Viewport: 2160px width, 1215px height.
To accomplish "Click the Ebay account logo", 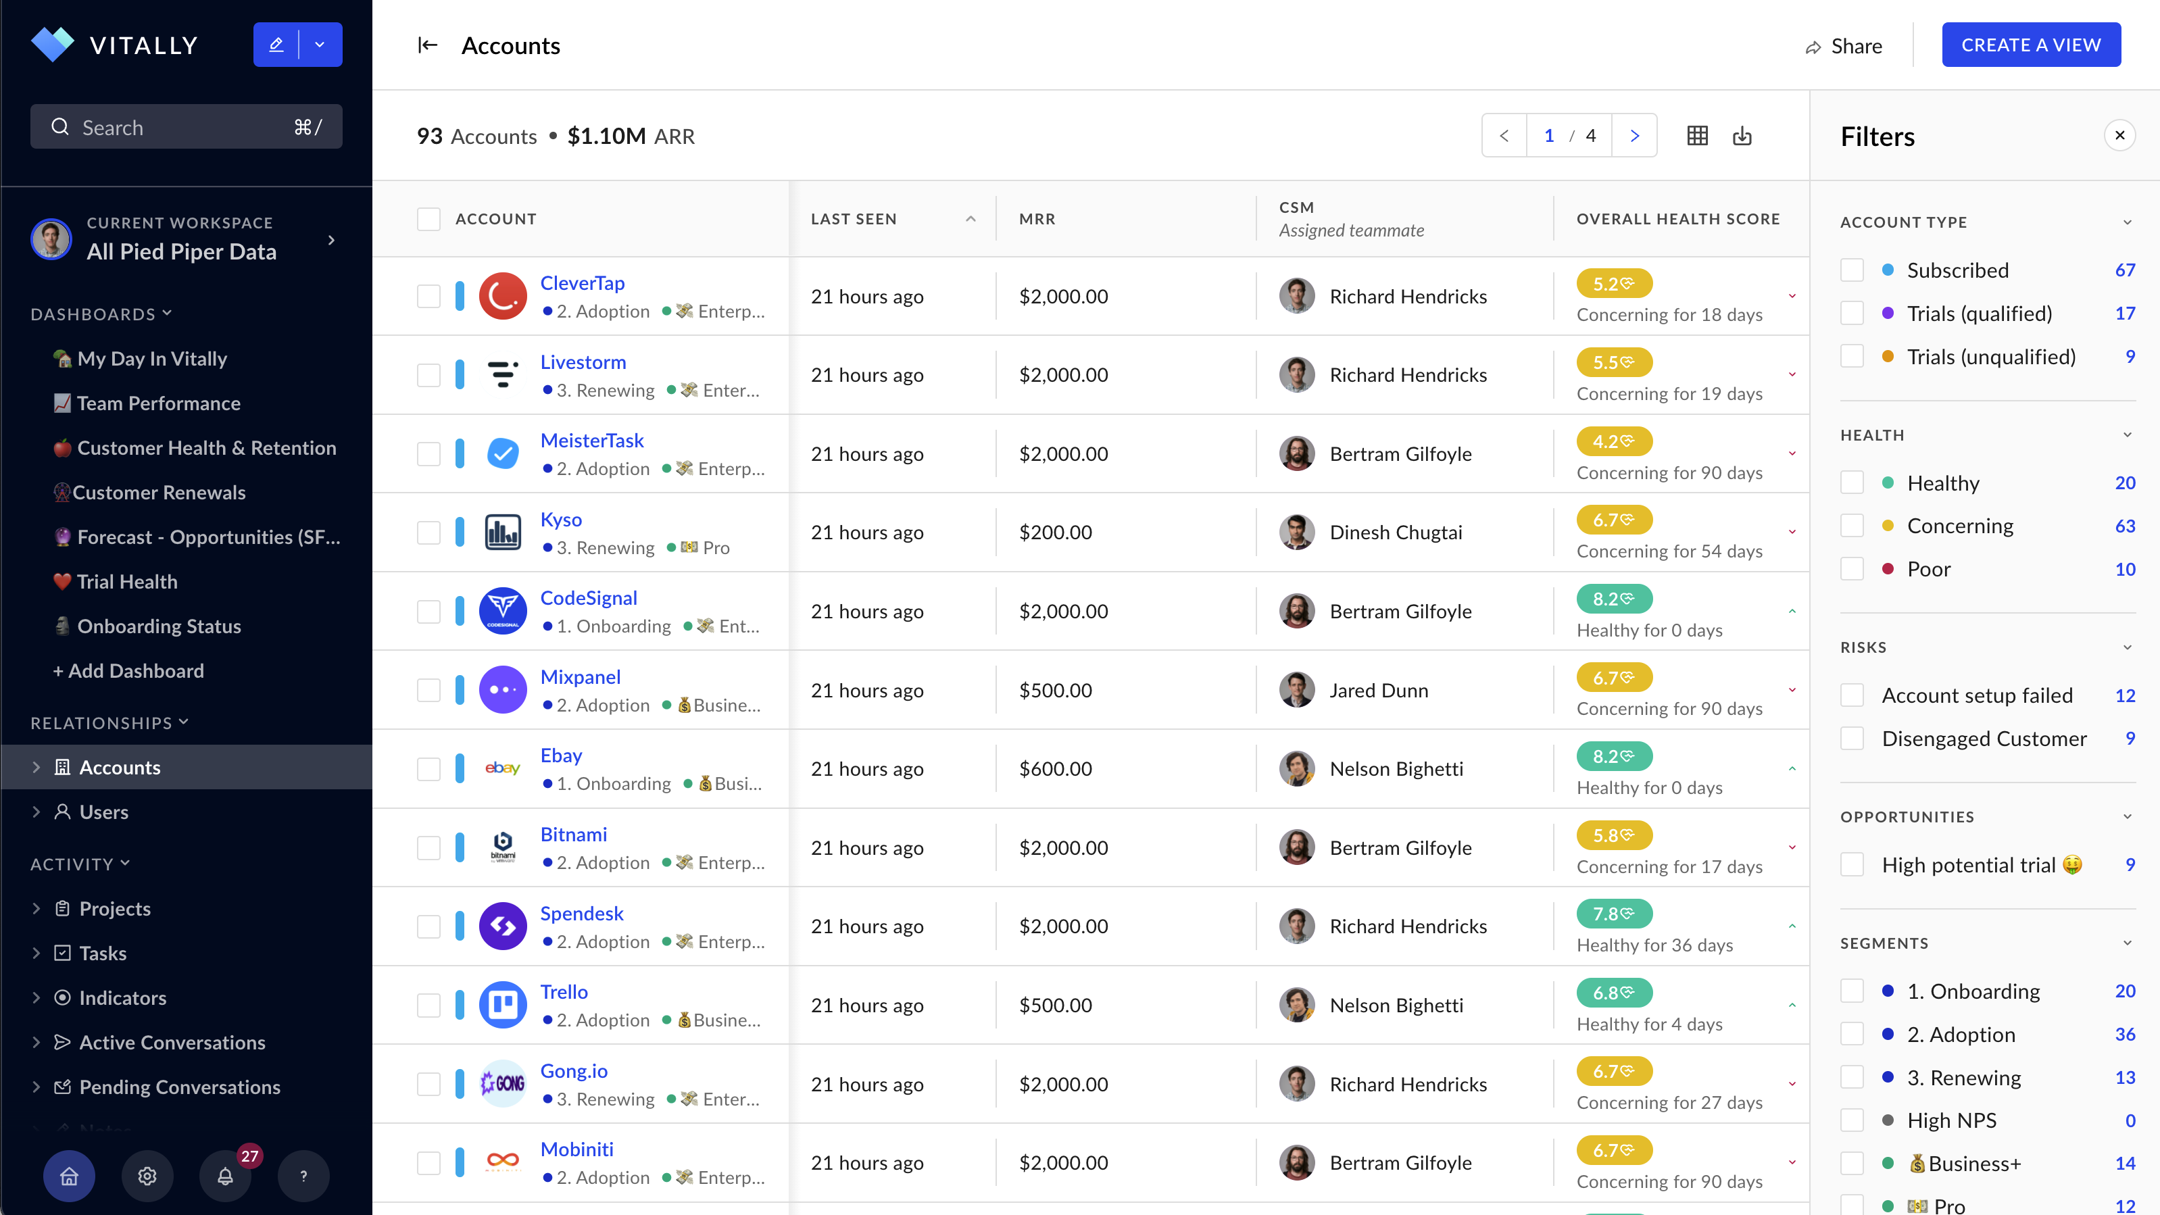I will (x=502, y=769).
